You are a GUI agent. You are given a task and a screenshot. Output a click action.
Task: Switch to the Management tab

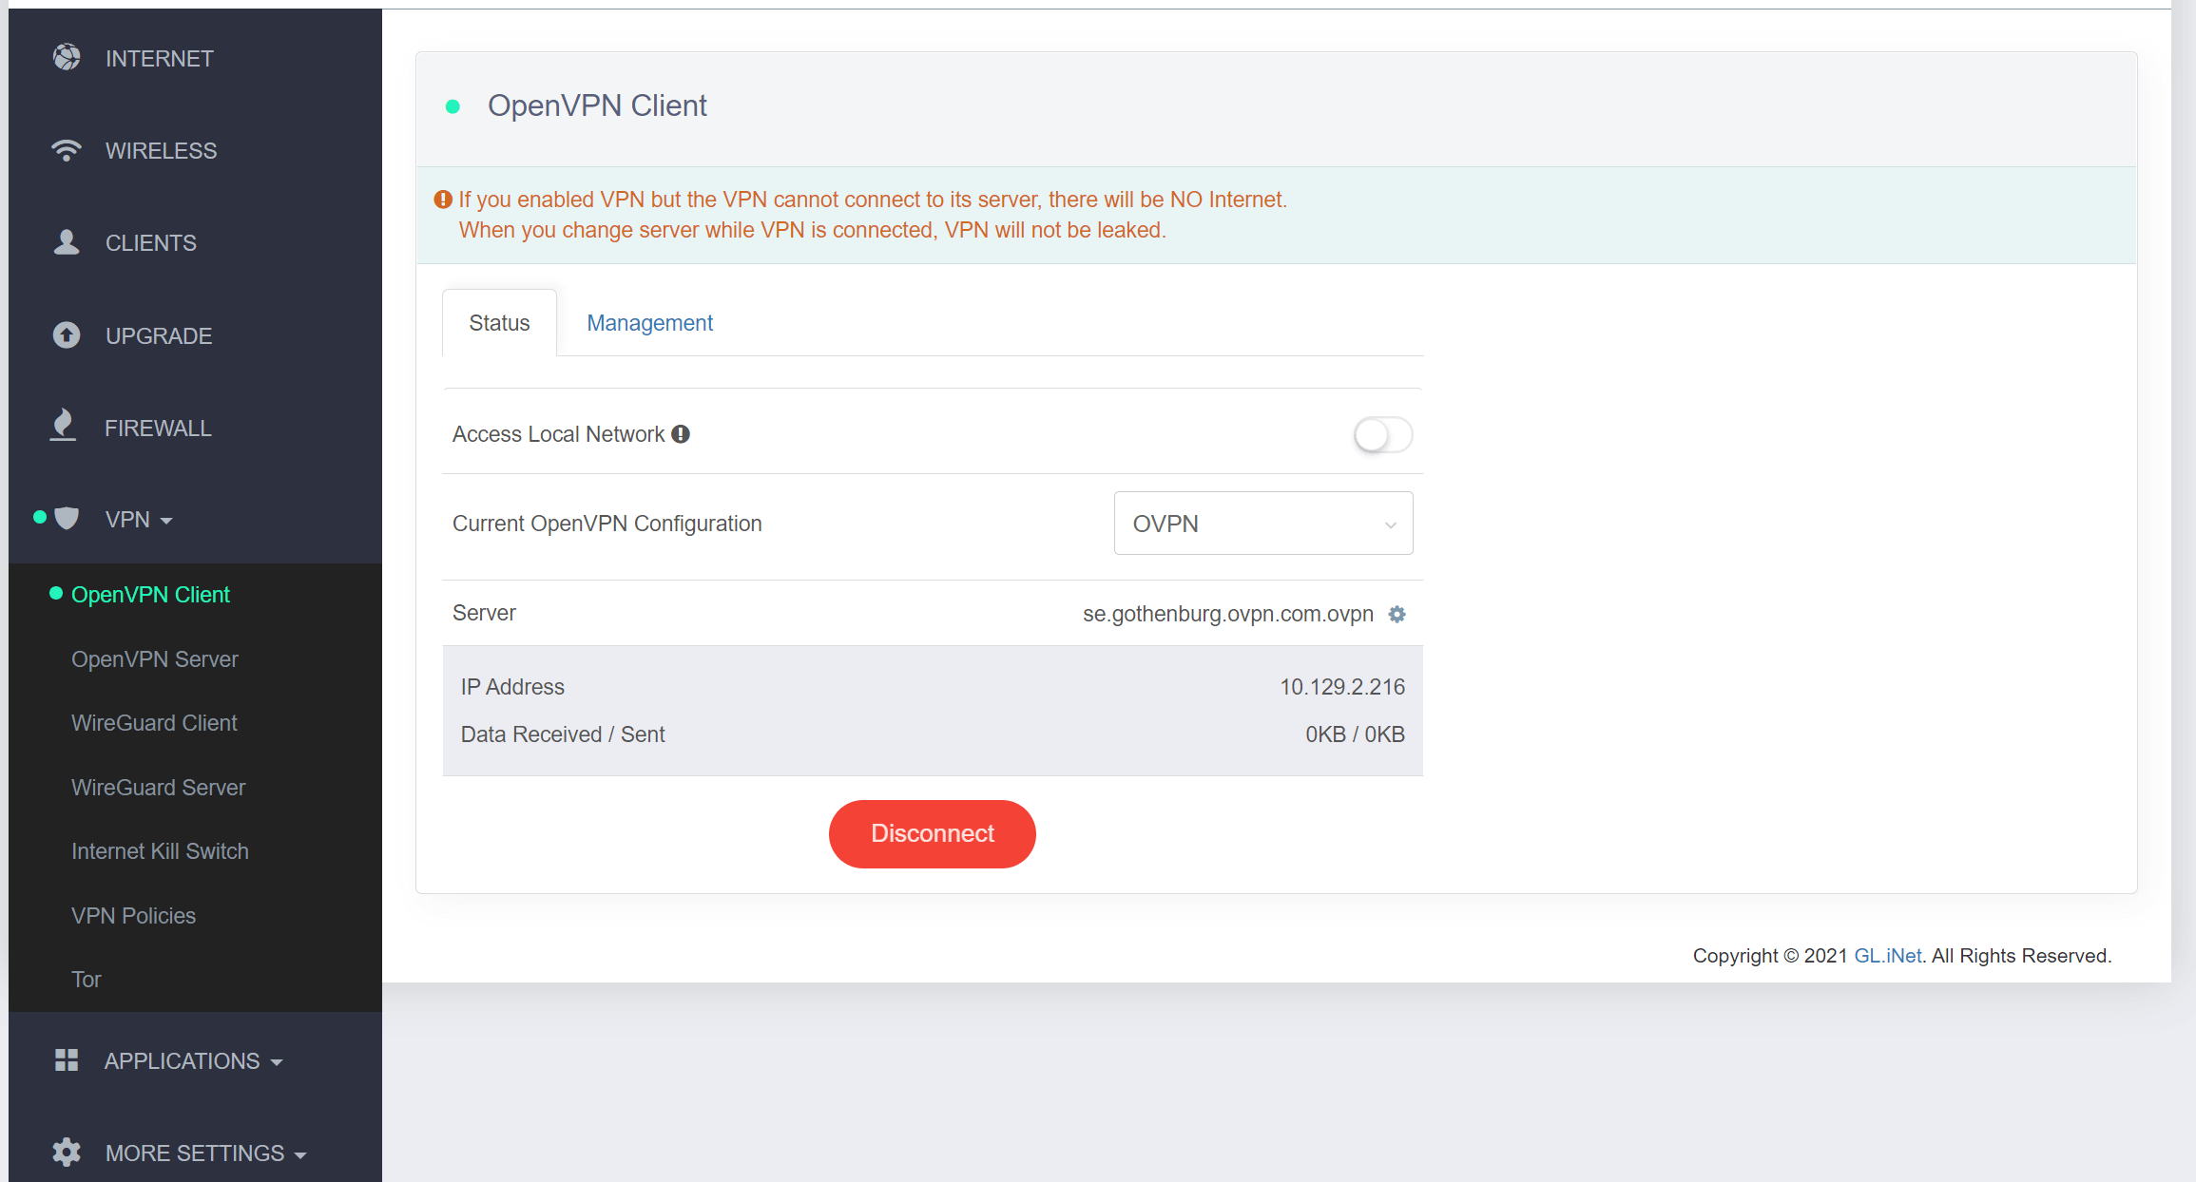[649, 323]
